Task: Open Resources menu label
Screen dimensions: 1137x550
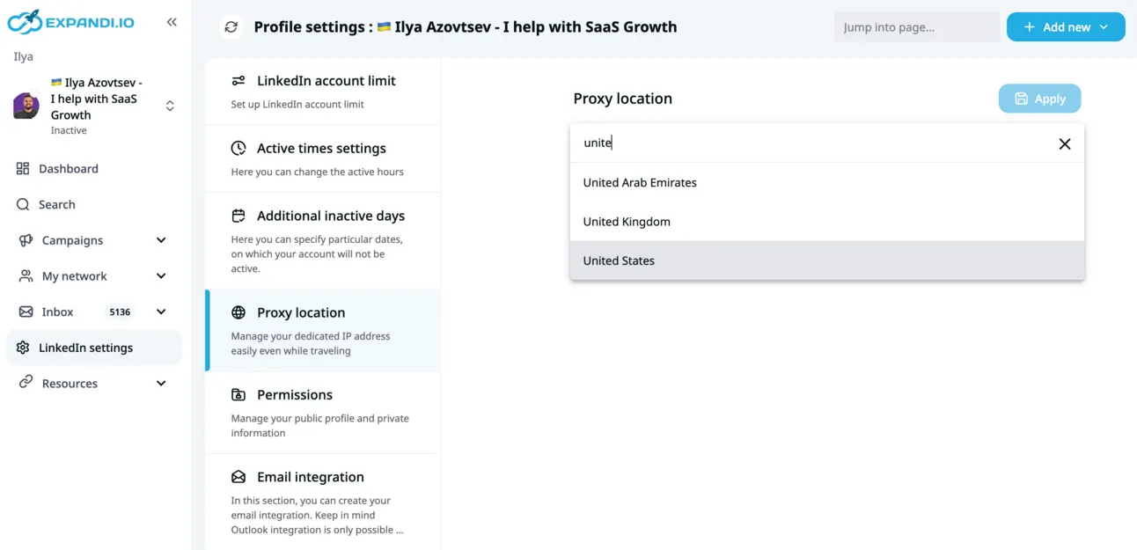Action: tap(70, 384)
